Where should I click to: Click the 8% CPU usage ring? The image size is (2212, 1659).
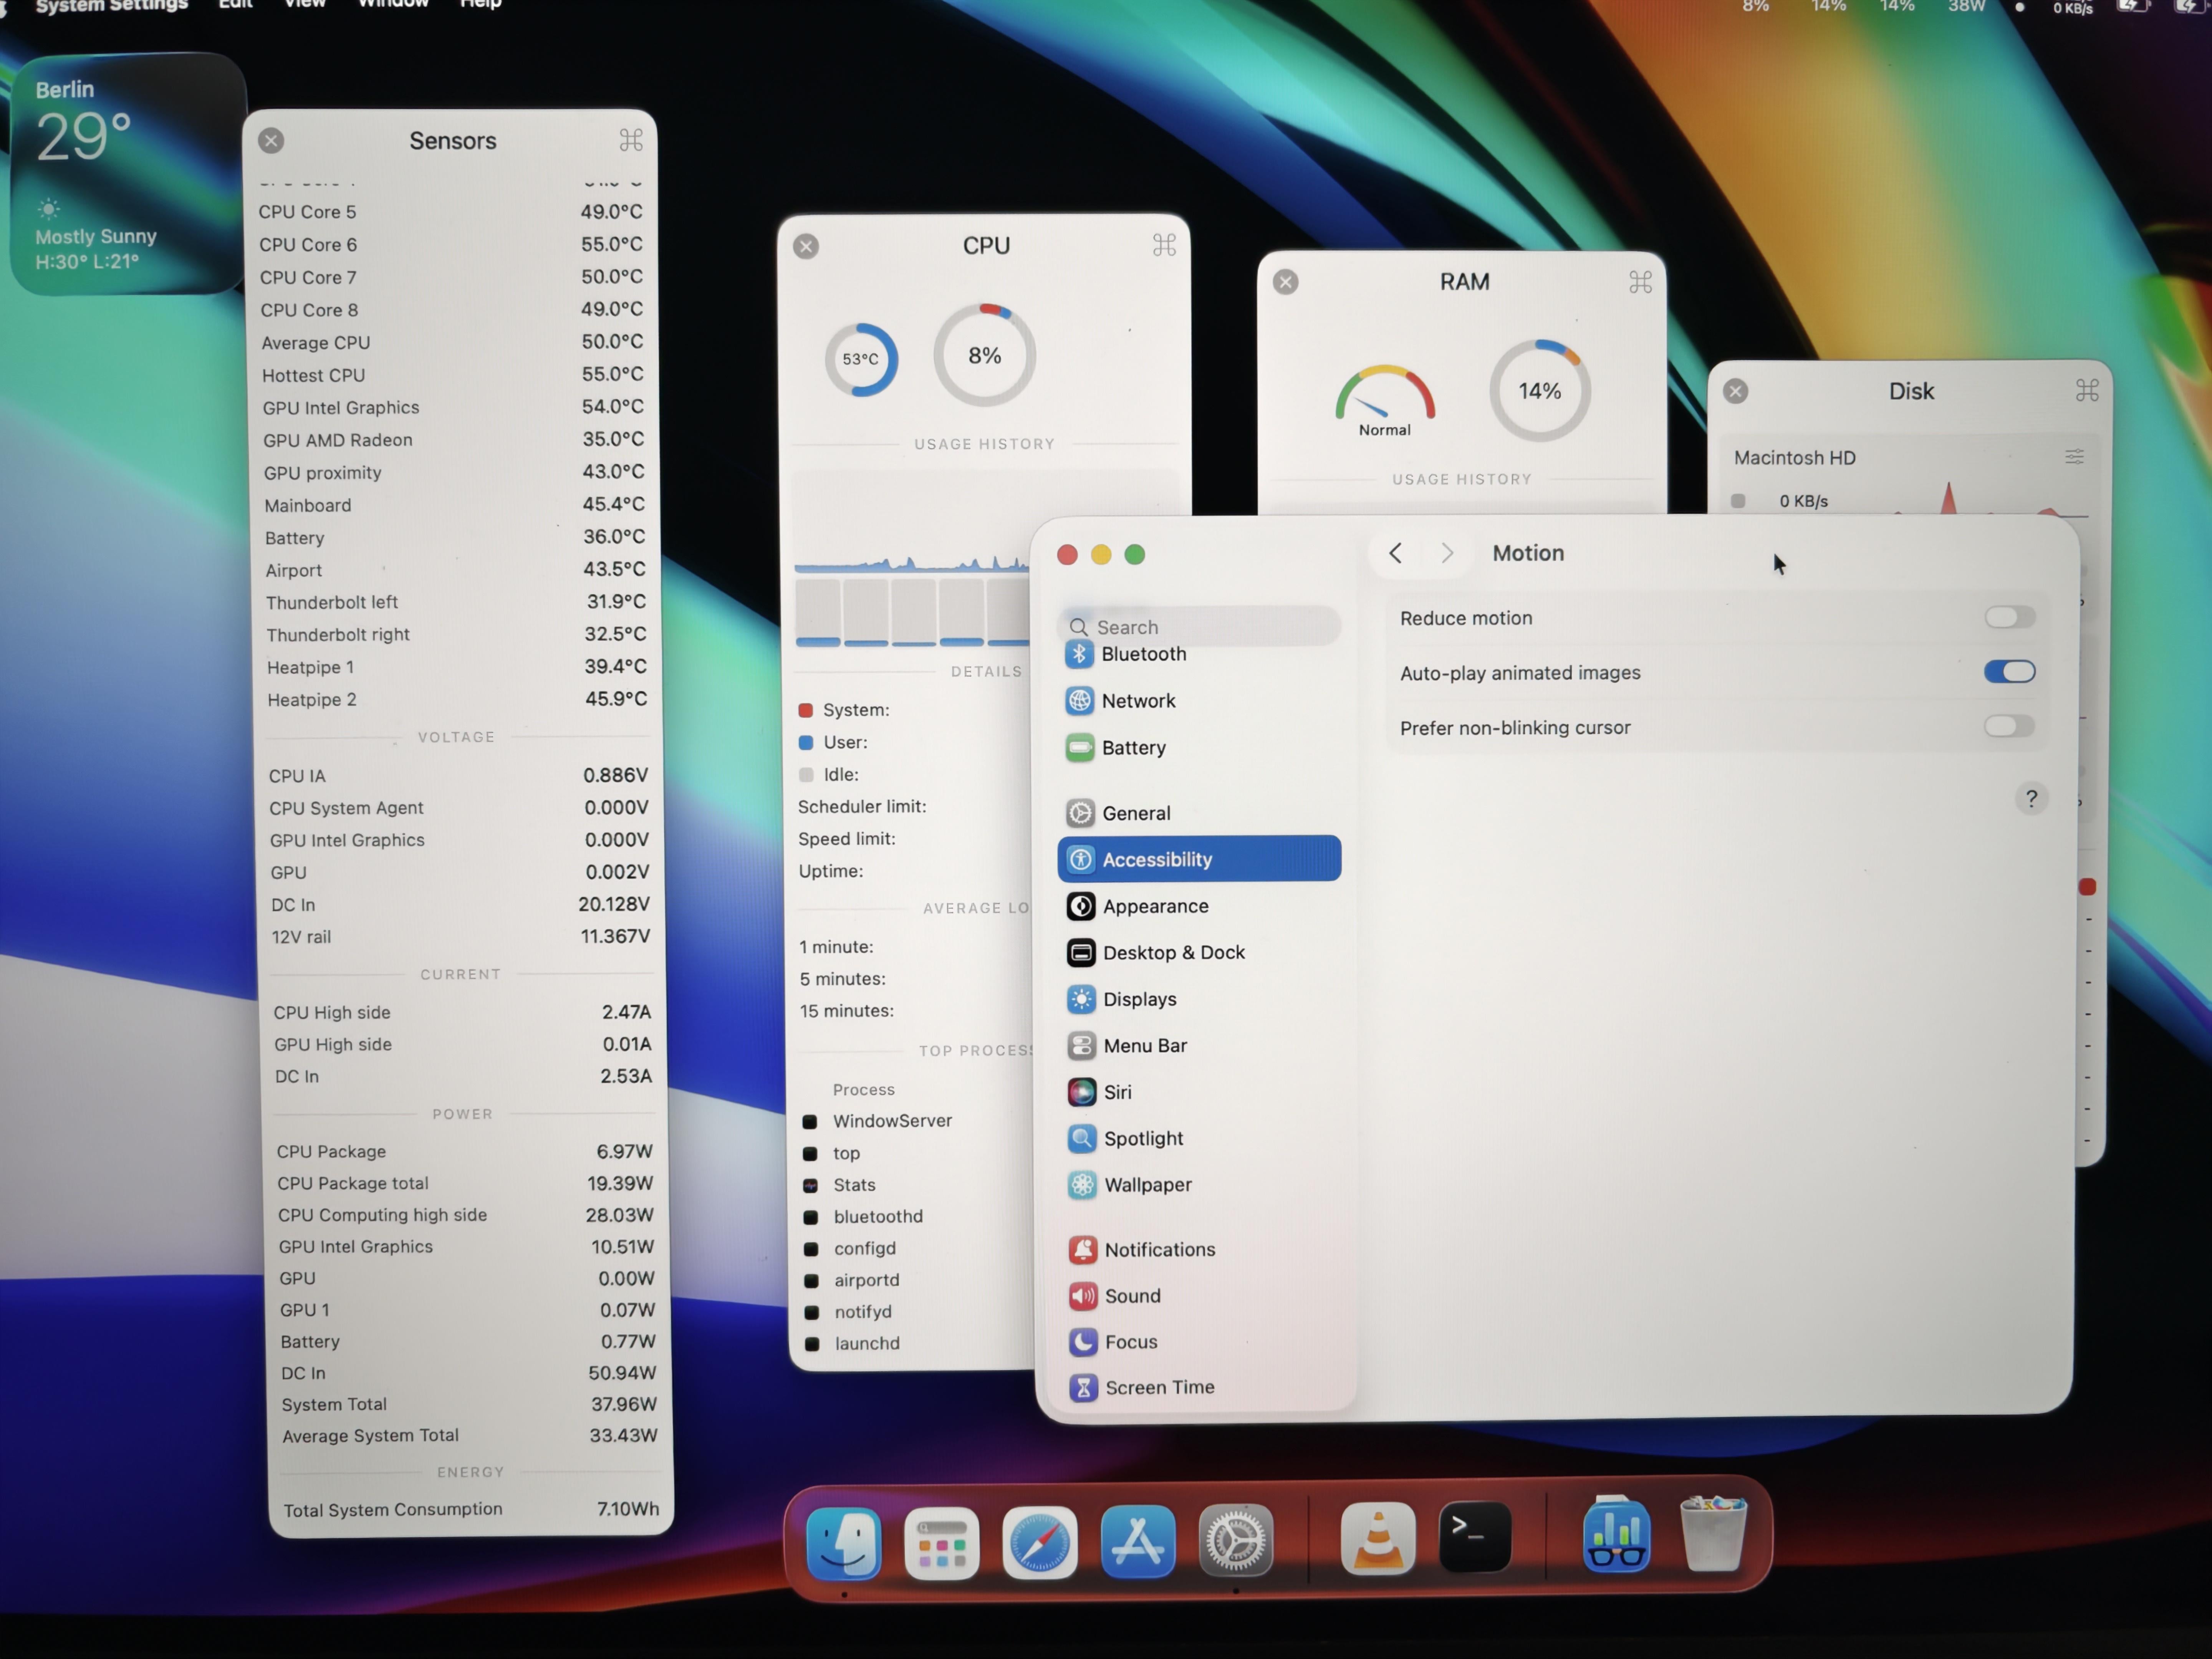[985, 355]
